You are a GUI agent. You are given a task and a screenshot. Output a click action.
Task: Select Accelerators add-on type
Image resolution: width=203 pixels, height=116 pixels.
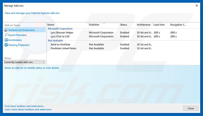point(15,40)
